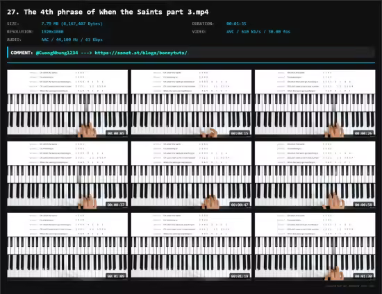
Task: Click the video value AVC / 610 kb/s
Action: click(258, 32)
